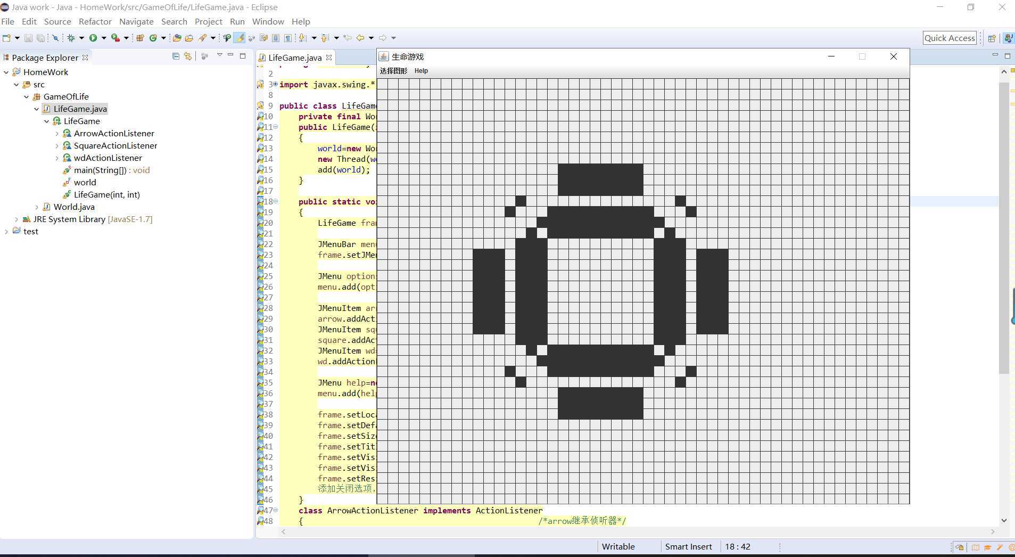Toggle Mark Occurrences highlighter button

pos(240,38)
